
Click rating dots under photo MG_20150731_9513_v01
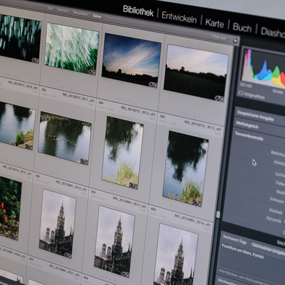pyautogui.click(x=180, y=209)
